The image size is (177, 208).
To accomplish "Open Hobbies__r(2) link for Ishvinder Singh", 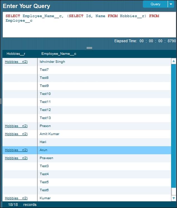I will (x=16, y=62).
